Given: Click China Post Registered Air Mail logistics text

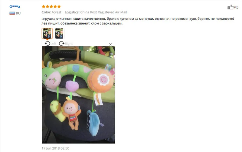Looking at the screenshot, I should [x=103, y=12].
